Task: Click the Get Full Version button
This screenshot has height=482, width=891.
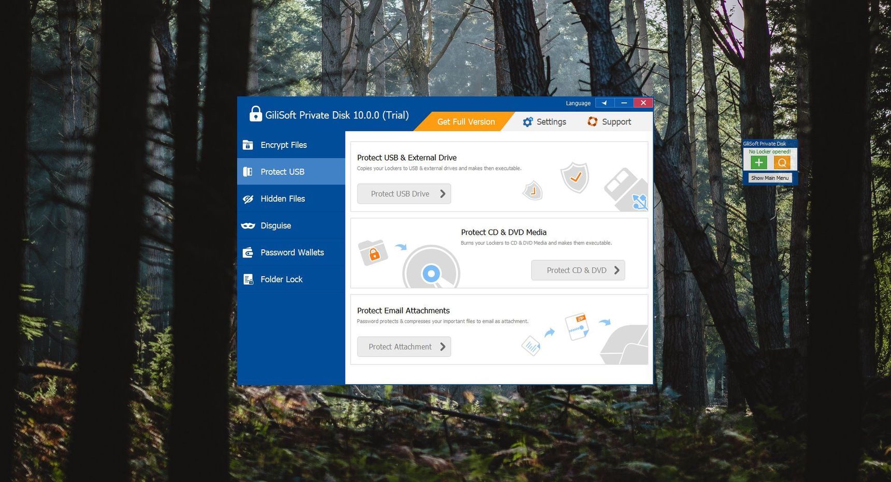Action: tap(466, 122)
